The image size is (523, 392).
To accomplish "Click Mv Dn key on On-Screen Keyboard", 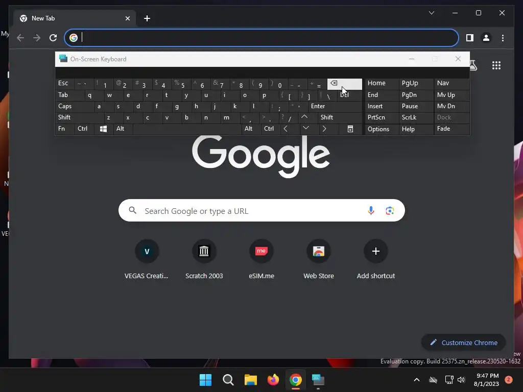I will tap(451, 106).
